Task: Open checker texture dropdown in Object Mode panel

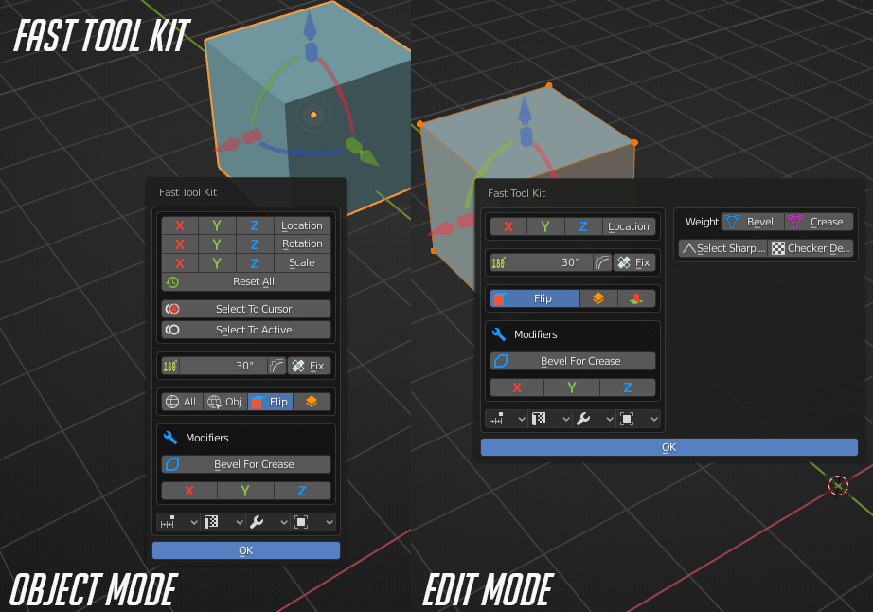Action: coord(223,522)
